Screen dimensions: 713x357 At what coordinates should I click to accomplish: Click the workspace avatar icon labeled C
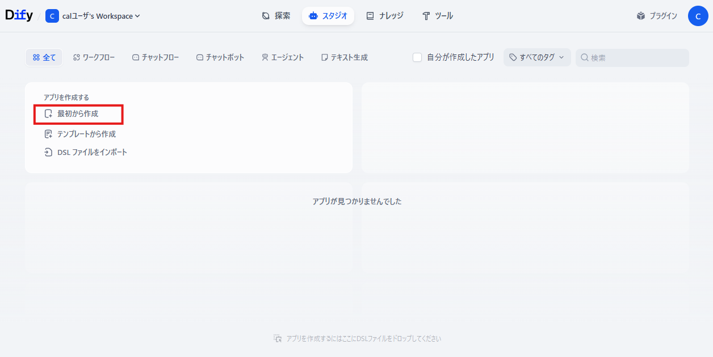(x=52, y=16)
